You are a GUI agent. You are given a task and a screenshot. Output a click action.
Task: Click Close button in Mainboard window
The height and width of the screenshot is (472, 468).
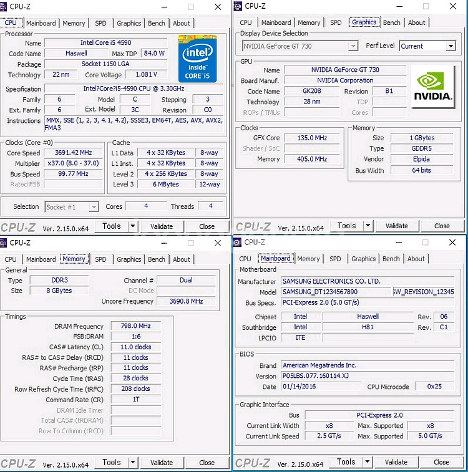tap(441, 462)
